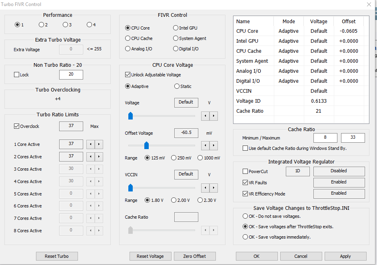
Task: Increase 1 Core Active ratio arrow
Action: tap(99, 144)
